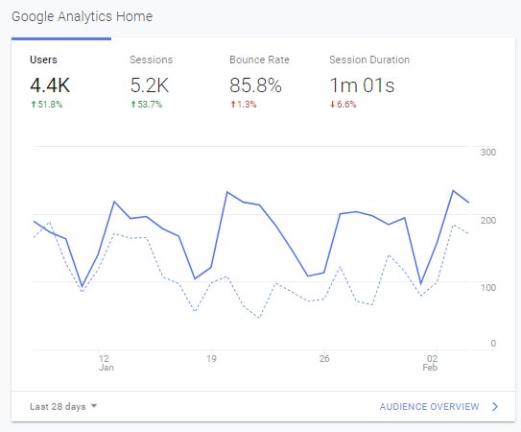Click the Bounce Rate 1.3% change indicator

[244, 105]
